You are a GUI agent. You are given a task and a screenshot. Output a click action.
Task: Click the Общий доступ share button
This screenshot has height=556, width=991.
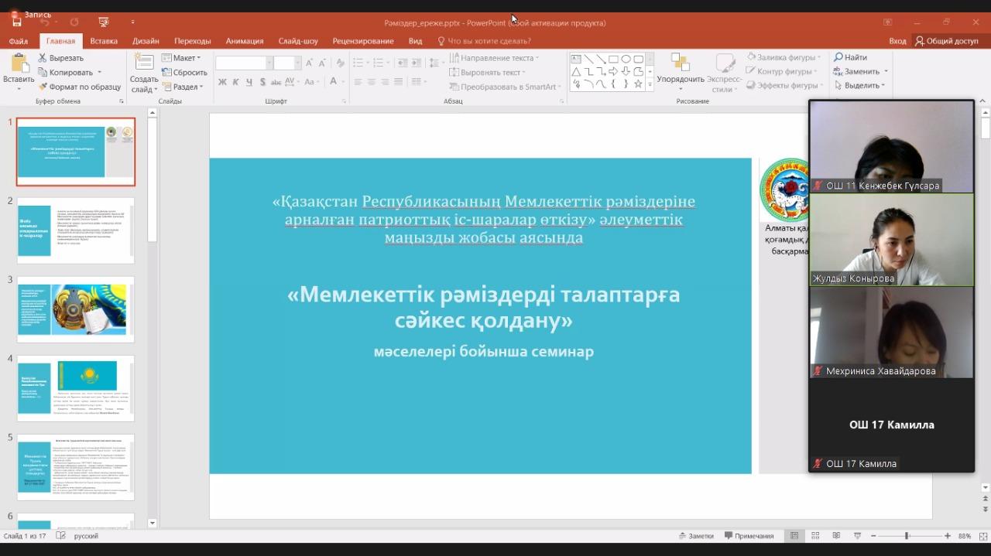[x=946, y=41]
